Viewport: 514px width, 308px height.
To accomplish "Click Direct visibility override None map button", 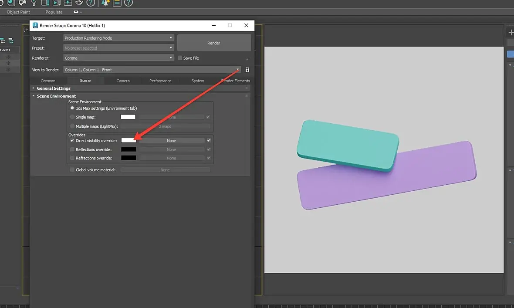I will pos(171,141).
